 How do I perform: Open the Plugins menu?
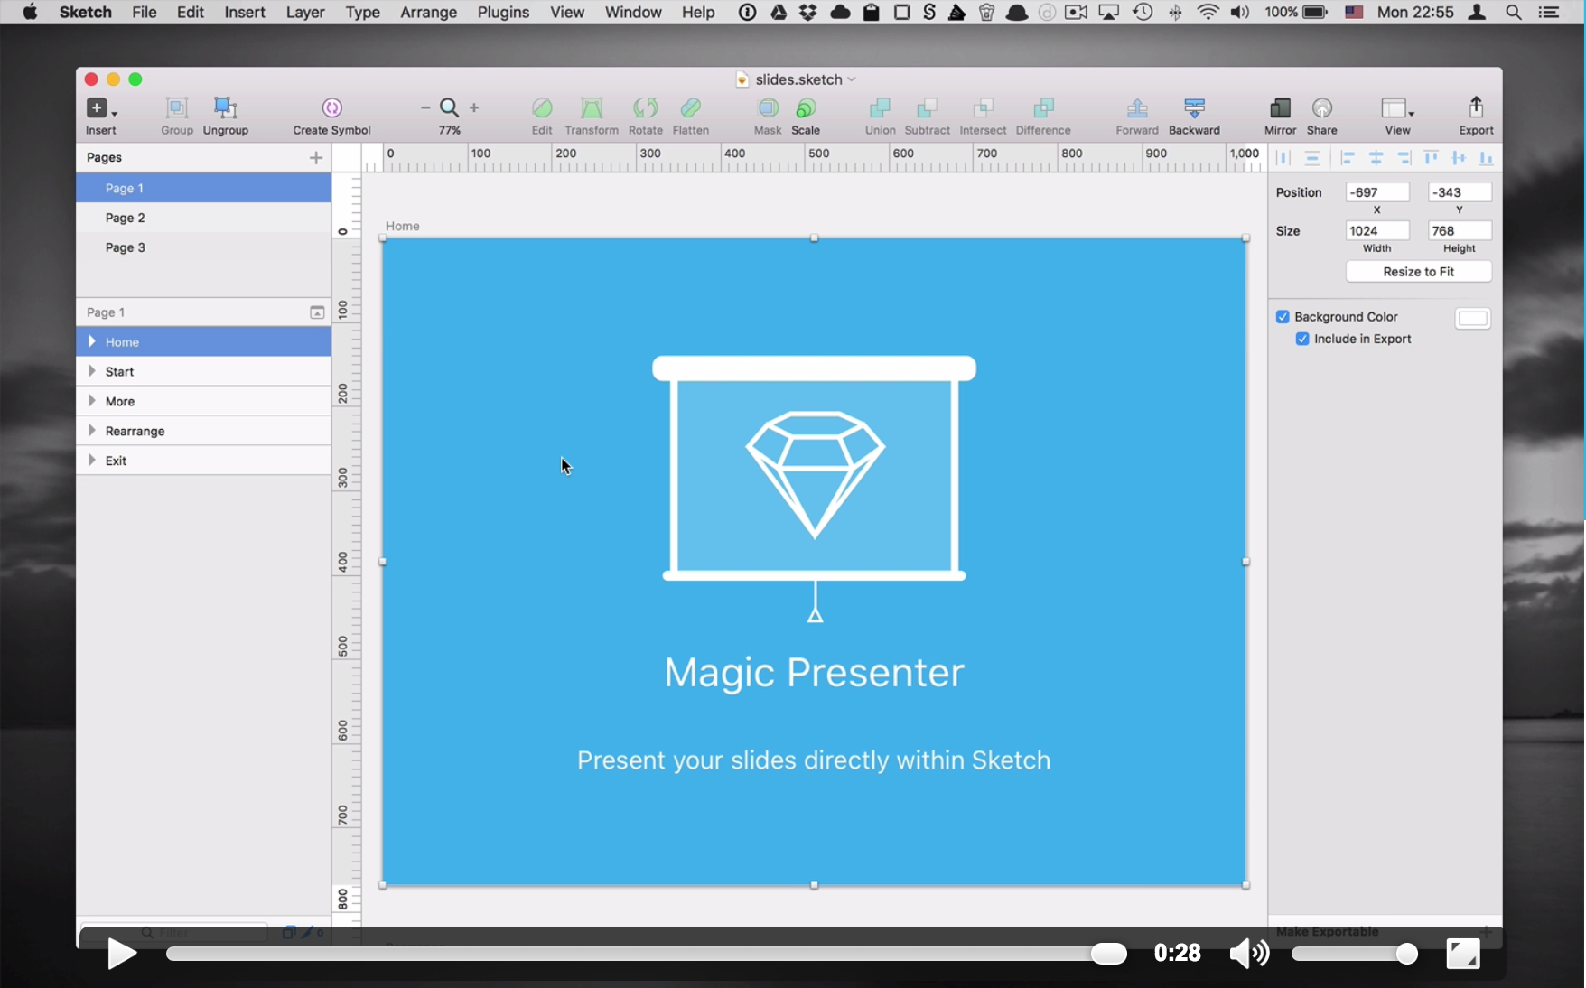503,13
